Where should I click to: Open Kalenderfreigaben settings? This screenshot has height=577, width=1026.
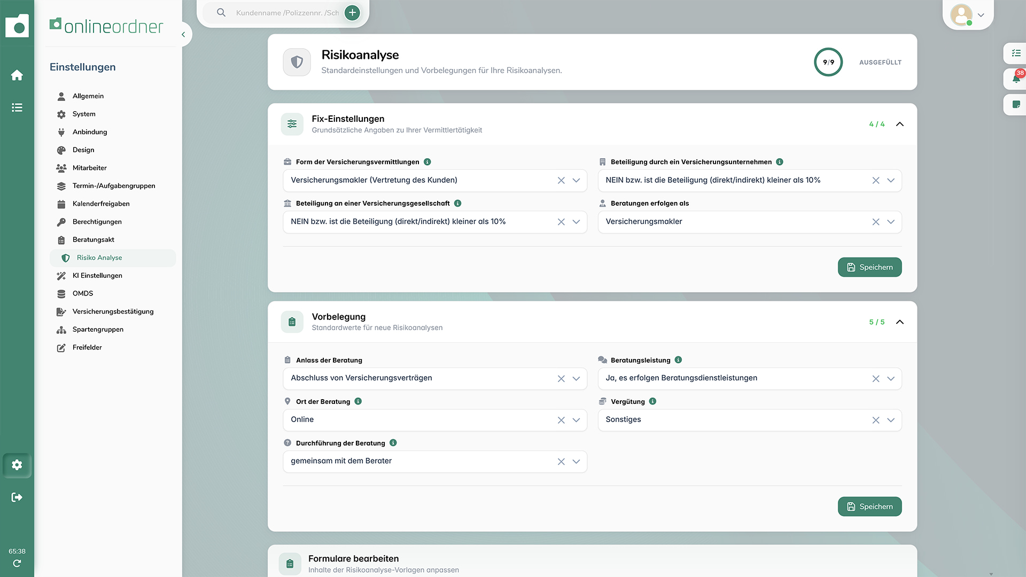pos(113,204)
